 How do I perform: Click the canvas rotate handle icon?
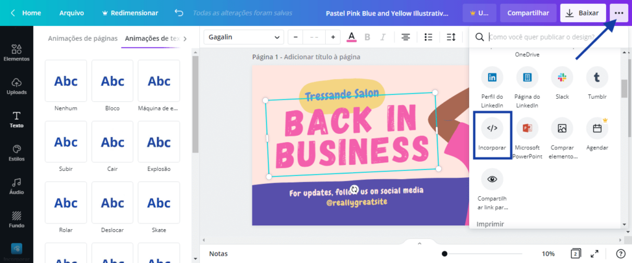pos(354,190)
